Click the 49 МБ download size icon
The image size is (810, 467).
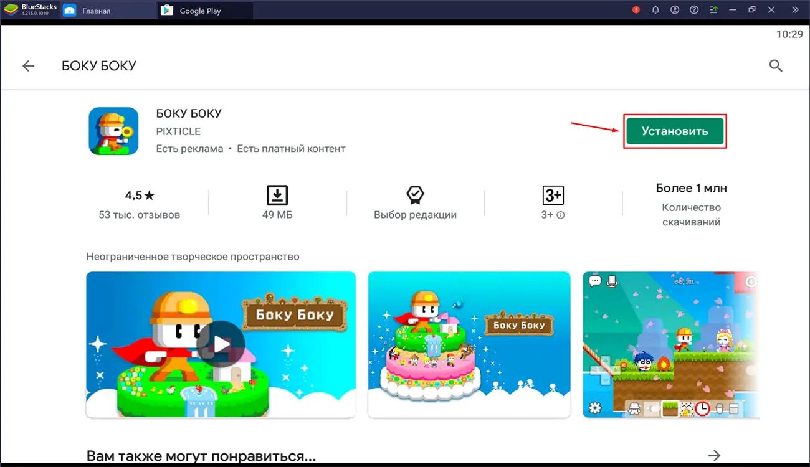tap(277, 195)
